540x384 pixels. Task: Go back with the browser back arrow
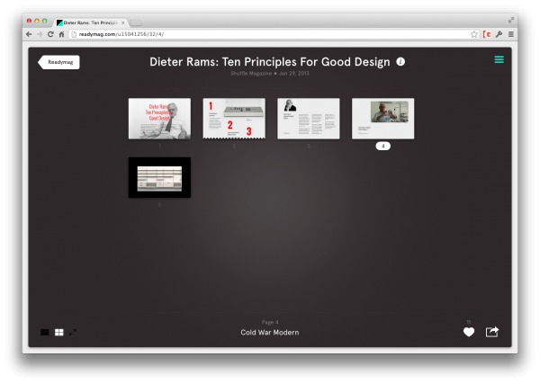click(29, 34)
